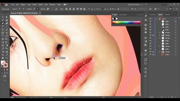
Task: Swap fill and stroke arrows
Action: (7, 61)
